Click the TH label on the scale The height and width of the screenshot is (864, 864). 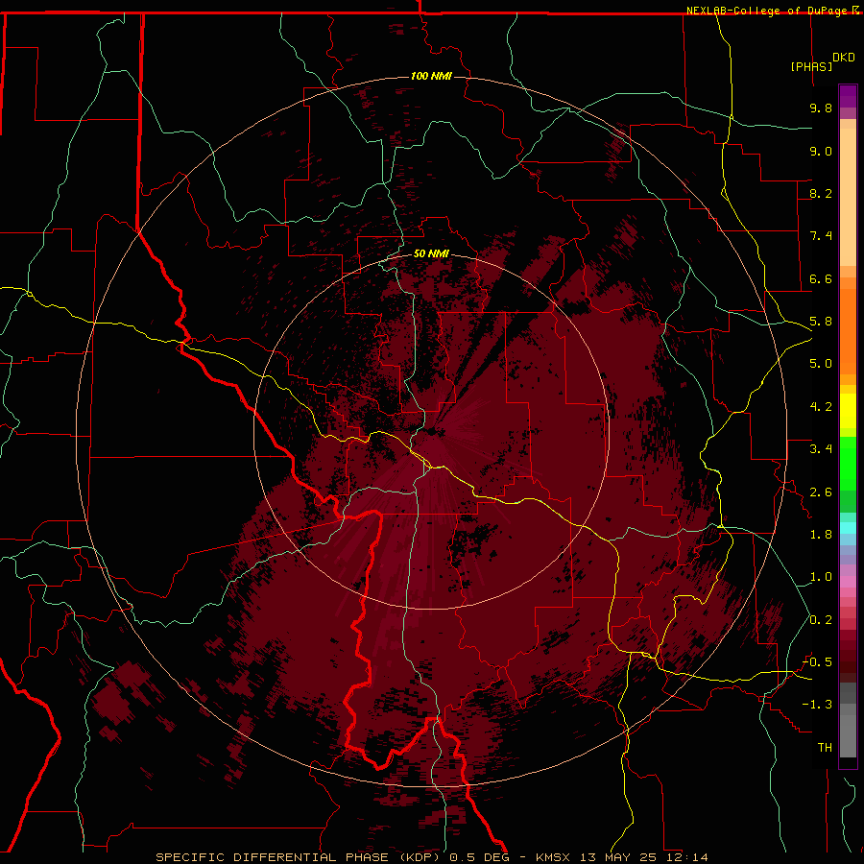point(825,748)
